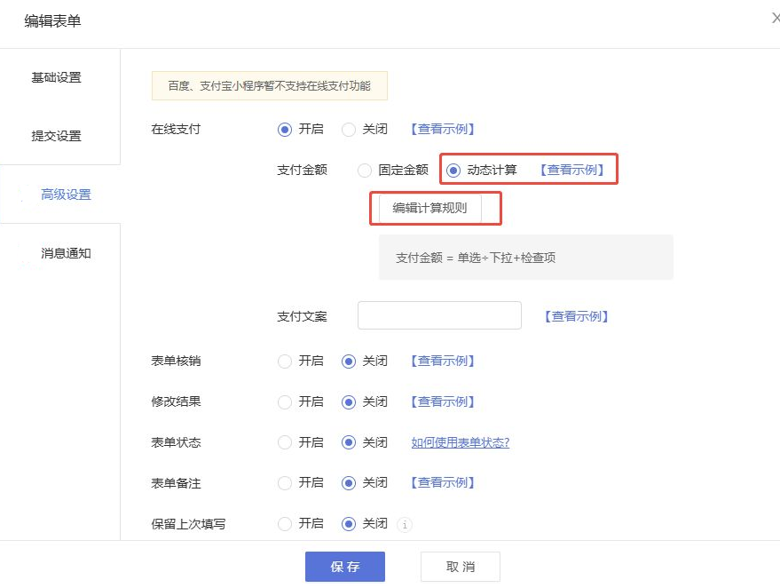Enable 表单核销 with 开启
780x588 pixels.
click(284, 361)
